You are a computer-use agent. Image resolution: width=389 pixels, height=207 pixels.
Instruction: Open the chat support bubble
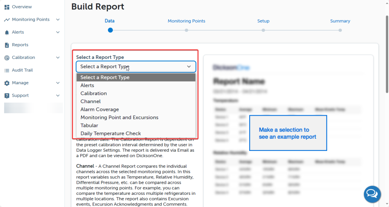[372, 194]
